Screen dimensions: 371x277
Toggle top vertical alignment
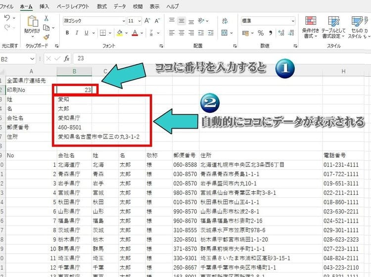(x=172, y=20)
